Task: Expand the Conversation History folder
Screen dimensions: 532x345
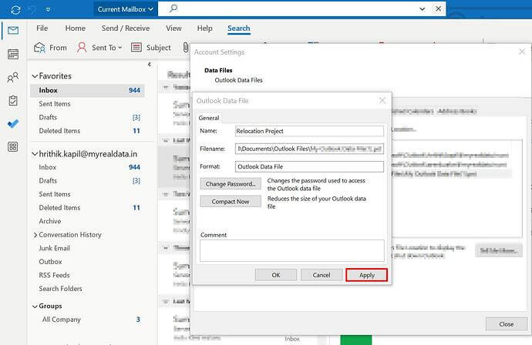Action: point(35,235)
